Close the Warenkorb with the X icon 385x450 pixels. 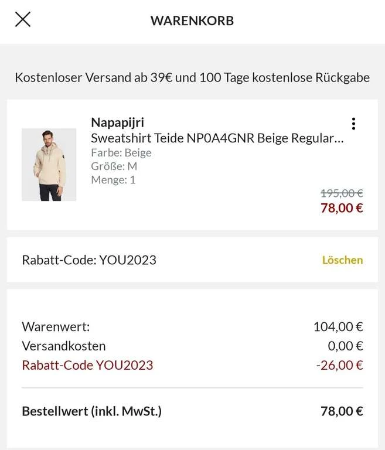[x=23, y=19]
